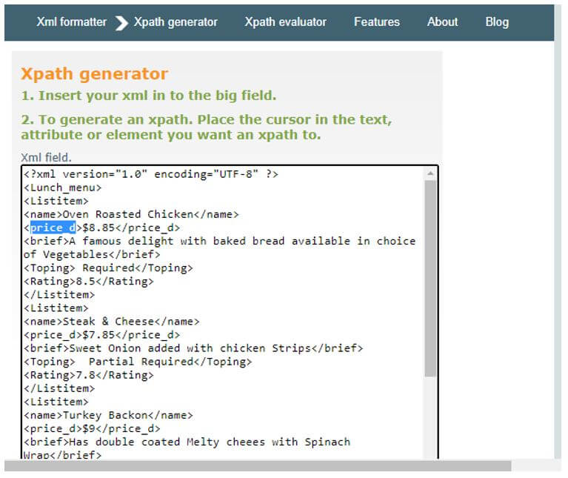Click the 'Xpath generator' orange heading
Screen dimensions: 568x478
[x=95, y=74]
